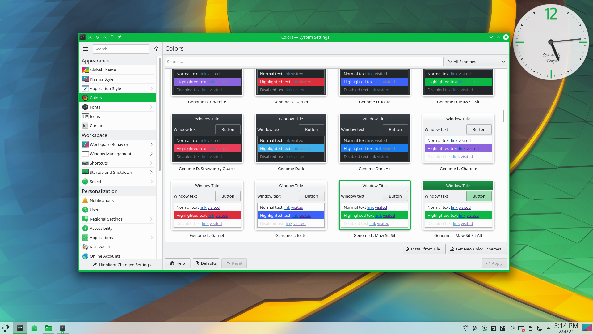Click Get New Color Schemes button
Screen dimensions: 593x334
(x=477, y=249)
